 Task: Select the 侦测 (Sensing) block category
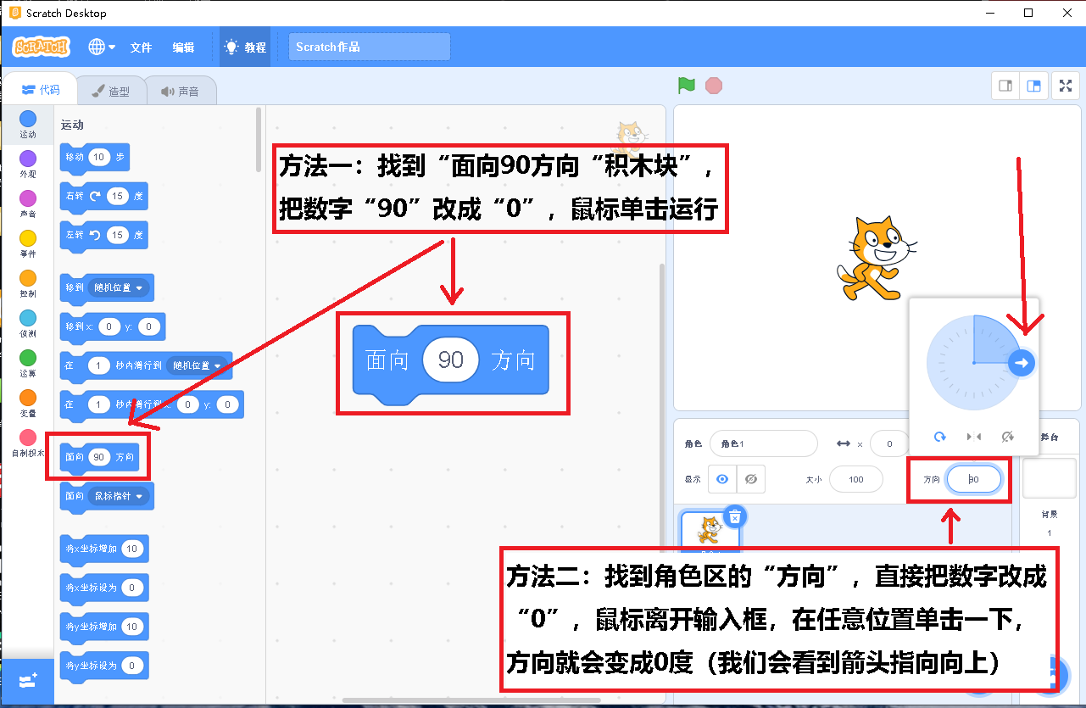[28, 324]
